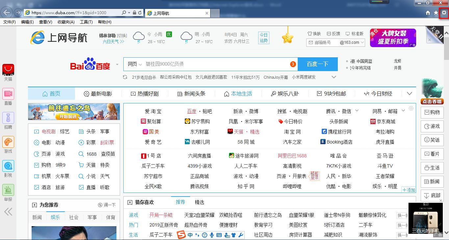The image size is (449, 240).
Task: Open the 游戏 gamepad icon in left sidebar
Action: click(8, 142)
